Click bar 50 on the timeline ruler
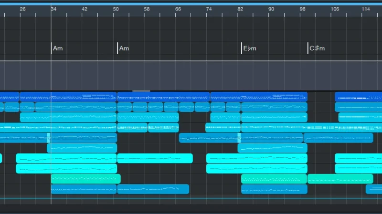This screenshot has width=382, height=214. [116, 9]
